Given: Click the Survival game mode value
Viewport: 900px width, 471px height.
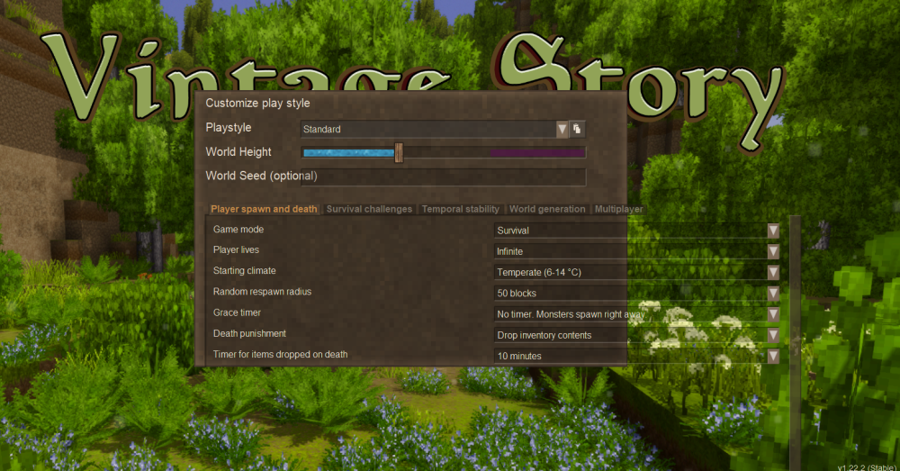Looking at the screenshot, I should click(513, 231).
